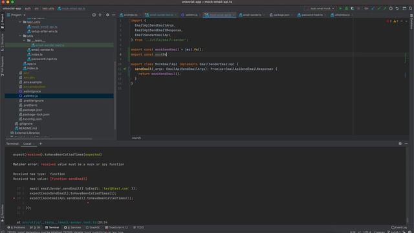Viewport: 414px width, 233px height.
Task: Open the TODO tool window
Action: [x=138, y=227]
